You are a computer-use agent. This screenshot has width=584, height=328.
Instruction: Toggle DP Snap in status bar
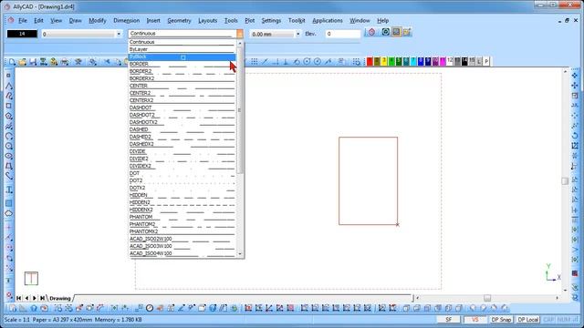tap(501, 320)
